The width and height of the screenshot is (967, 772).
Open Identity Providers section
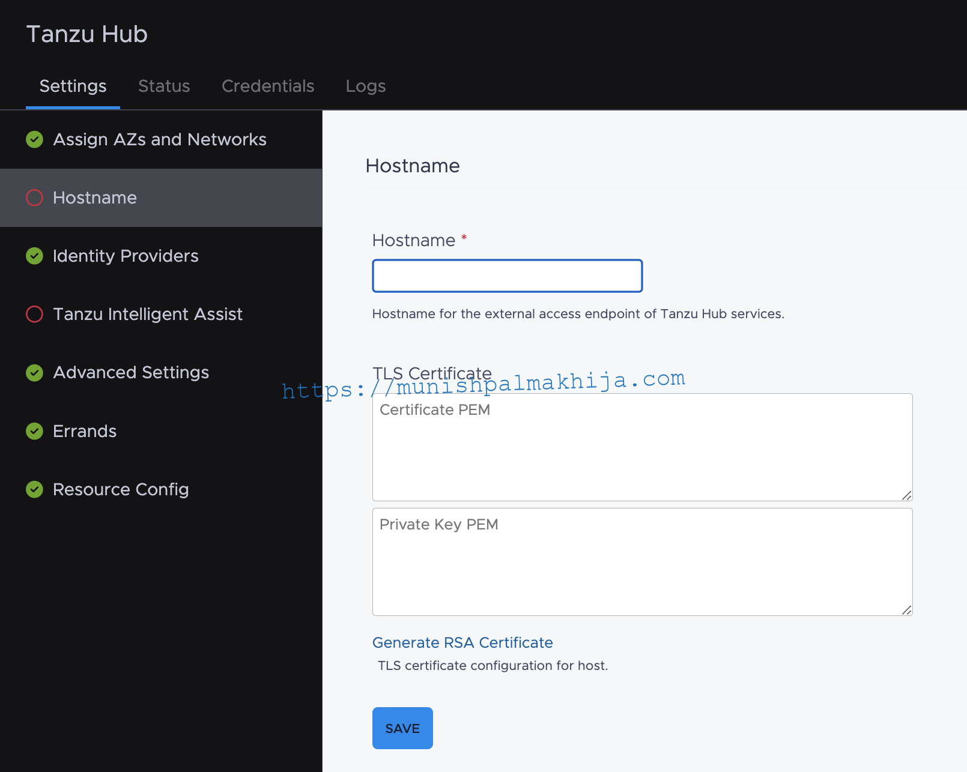(161, 256)
